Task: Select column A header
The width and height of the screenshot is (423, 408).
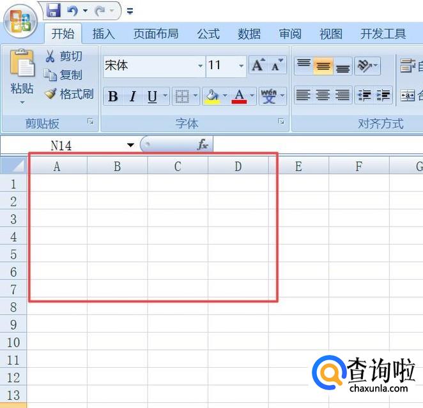Action: pos(57,166)
